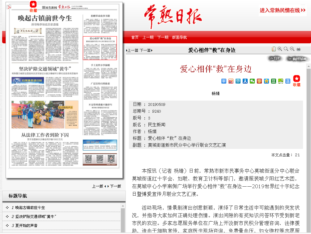Image resolution: width=311 pixels, height=234 pixels.
Task: Click the QR codes block on newspaper page
Action: (100, 159)
